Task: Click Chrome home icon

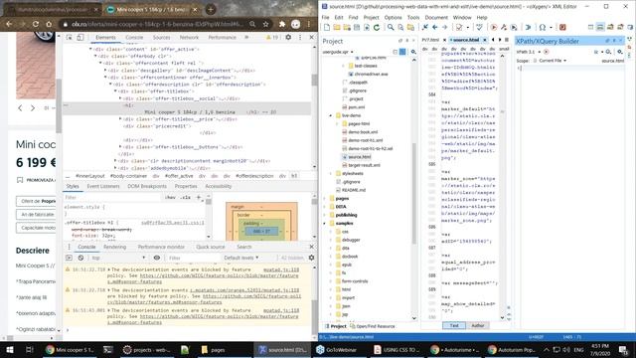Action: (x=49, y=24)
